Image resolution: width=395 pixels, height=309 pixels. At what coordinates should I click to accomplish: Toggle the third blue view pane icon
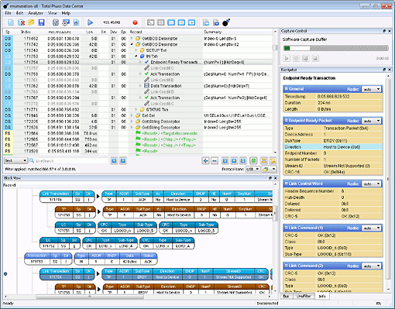[x=191, y=22]
